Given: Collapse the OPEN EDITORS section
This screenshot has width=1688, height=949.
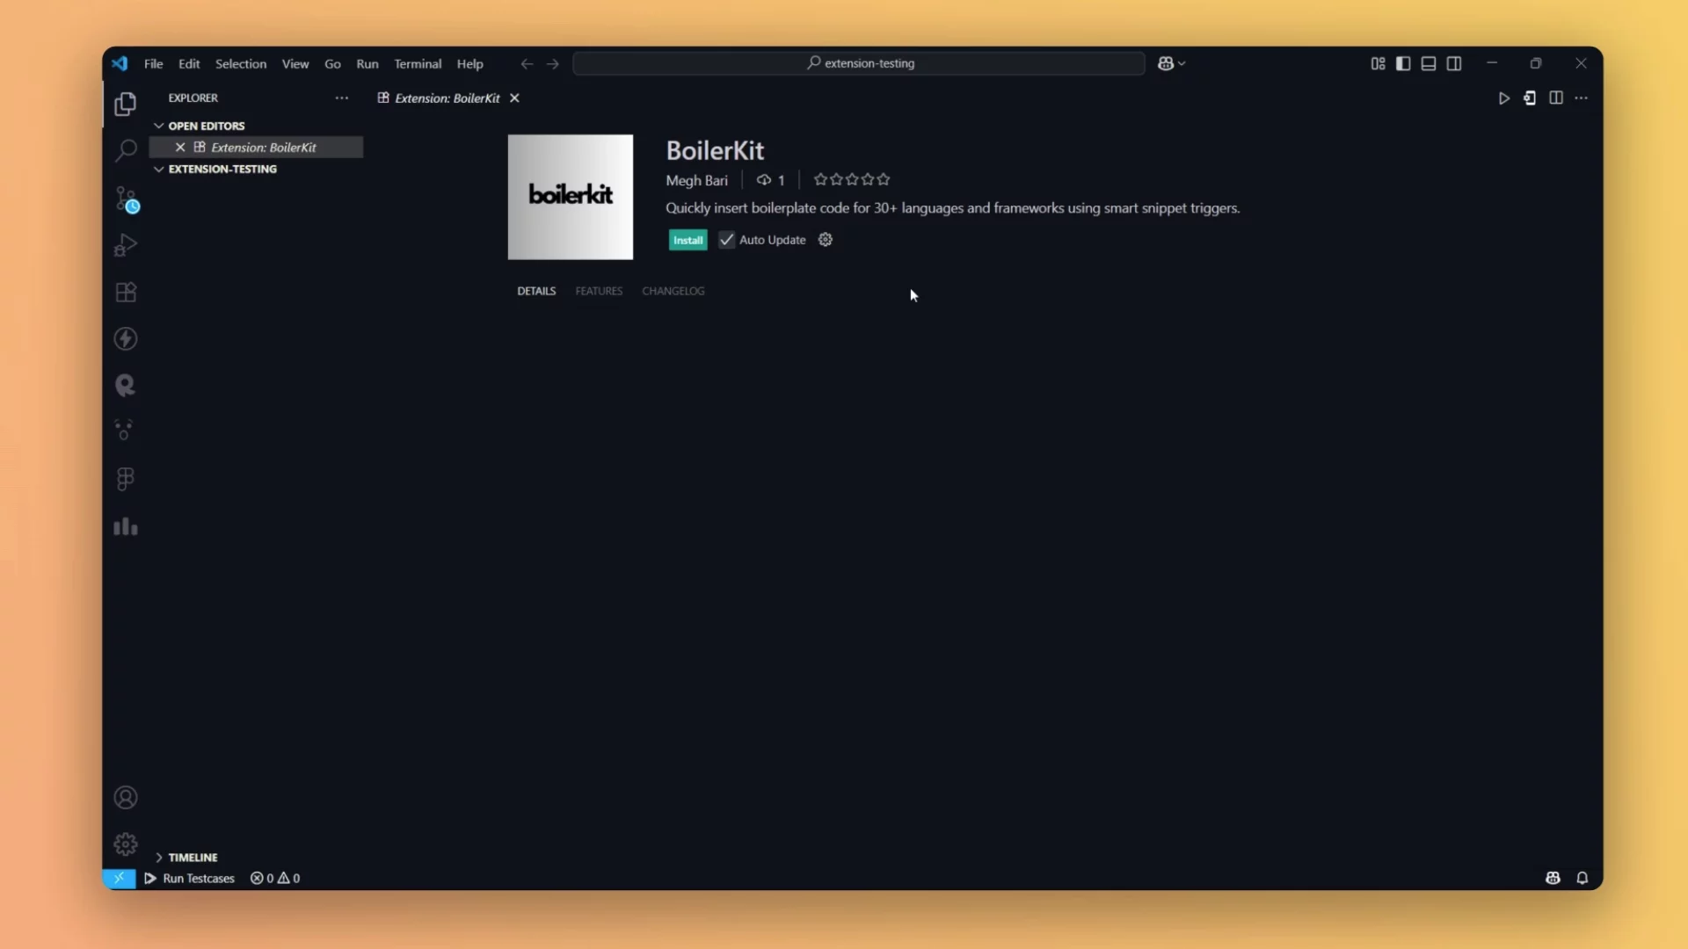Looking at the screenshot, I should [x=159, y=126].
